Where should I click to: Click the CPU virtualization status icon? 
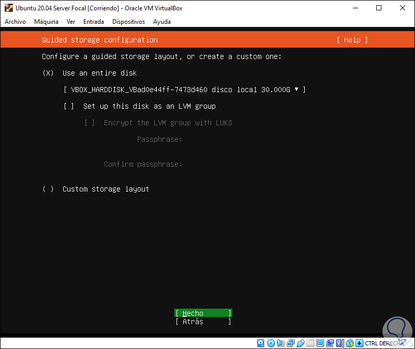point(339,343)
